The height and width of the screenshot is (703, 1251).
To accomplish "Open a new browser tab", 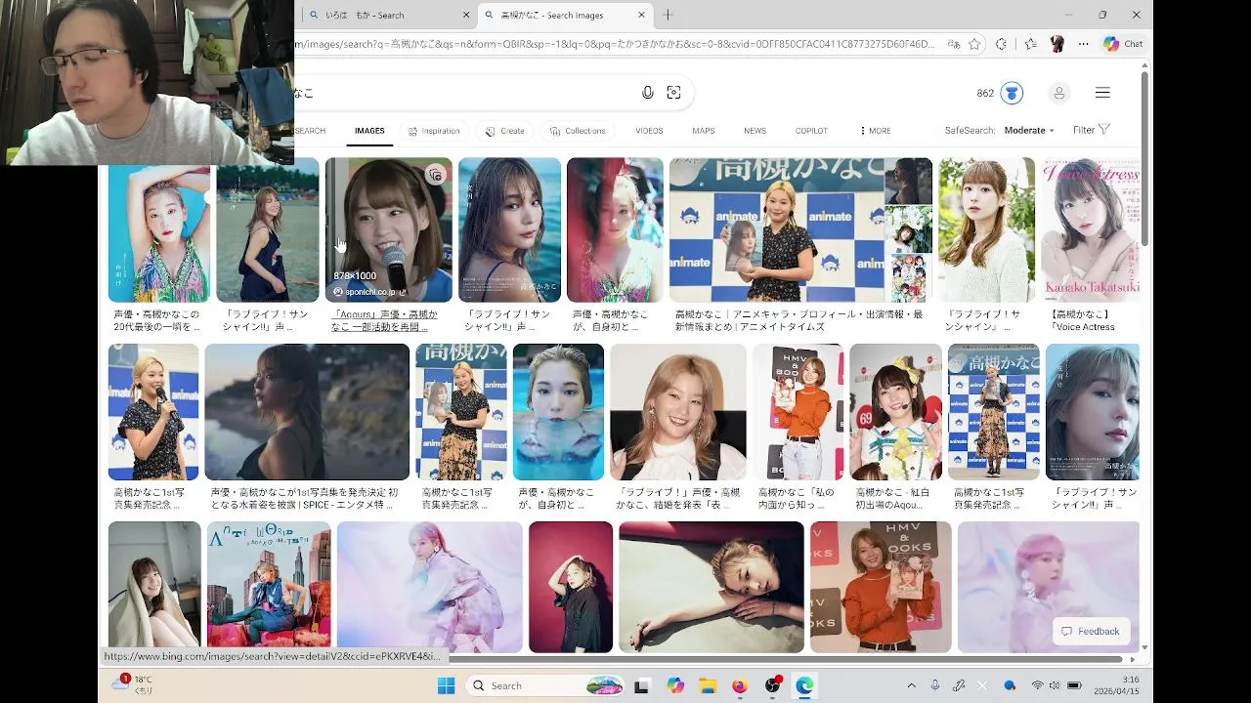I will coord(668,15).
